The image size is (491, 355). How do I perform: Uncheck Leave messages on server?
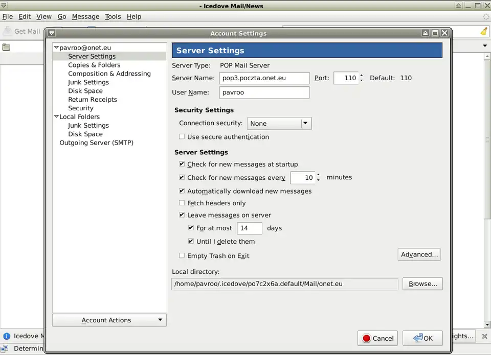(x=182, y=215)
